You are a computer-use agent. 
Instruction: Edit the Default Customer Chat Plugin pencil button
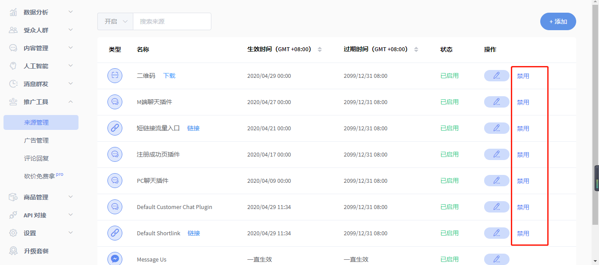click(497, 207)
